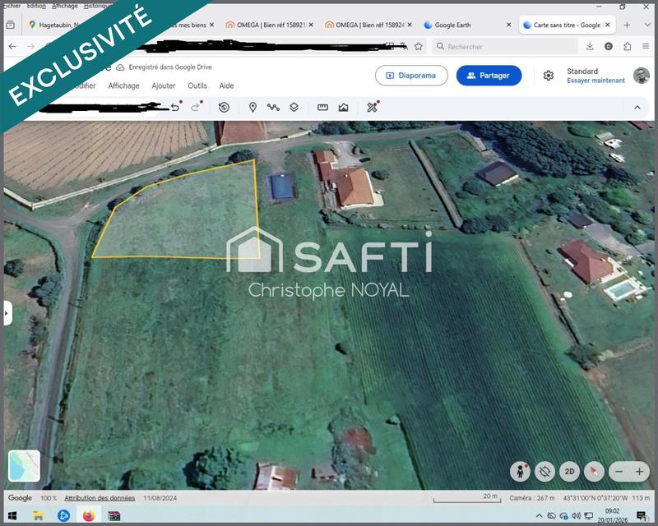The height and width of the screenshot is (526, 658).
Task: Select the add placemark pin tool
Action: pyautogui.click(x=253, y=106)
